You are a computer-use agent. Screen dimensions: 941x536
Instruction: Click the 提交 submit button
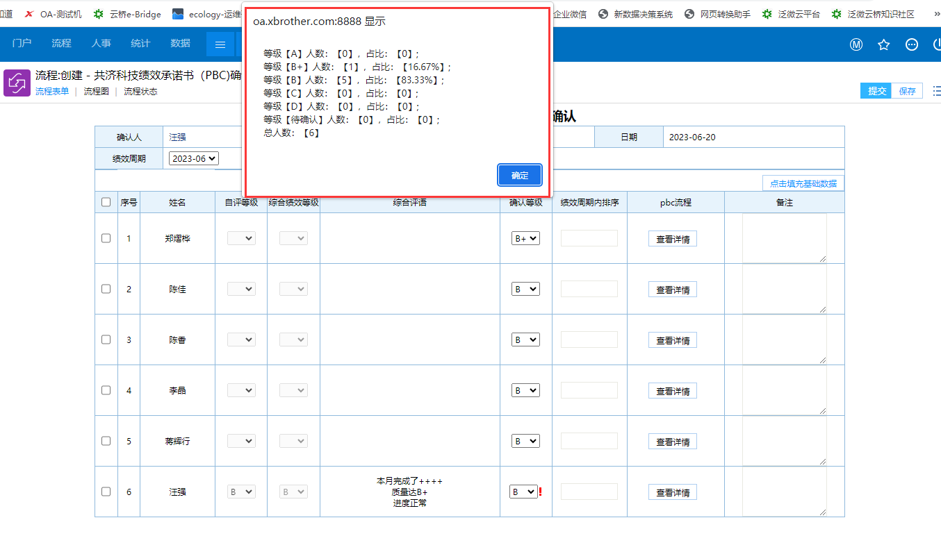pyautogui.click(x=877, y=91)
